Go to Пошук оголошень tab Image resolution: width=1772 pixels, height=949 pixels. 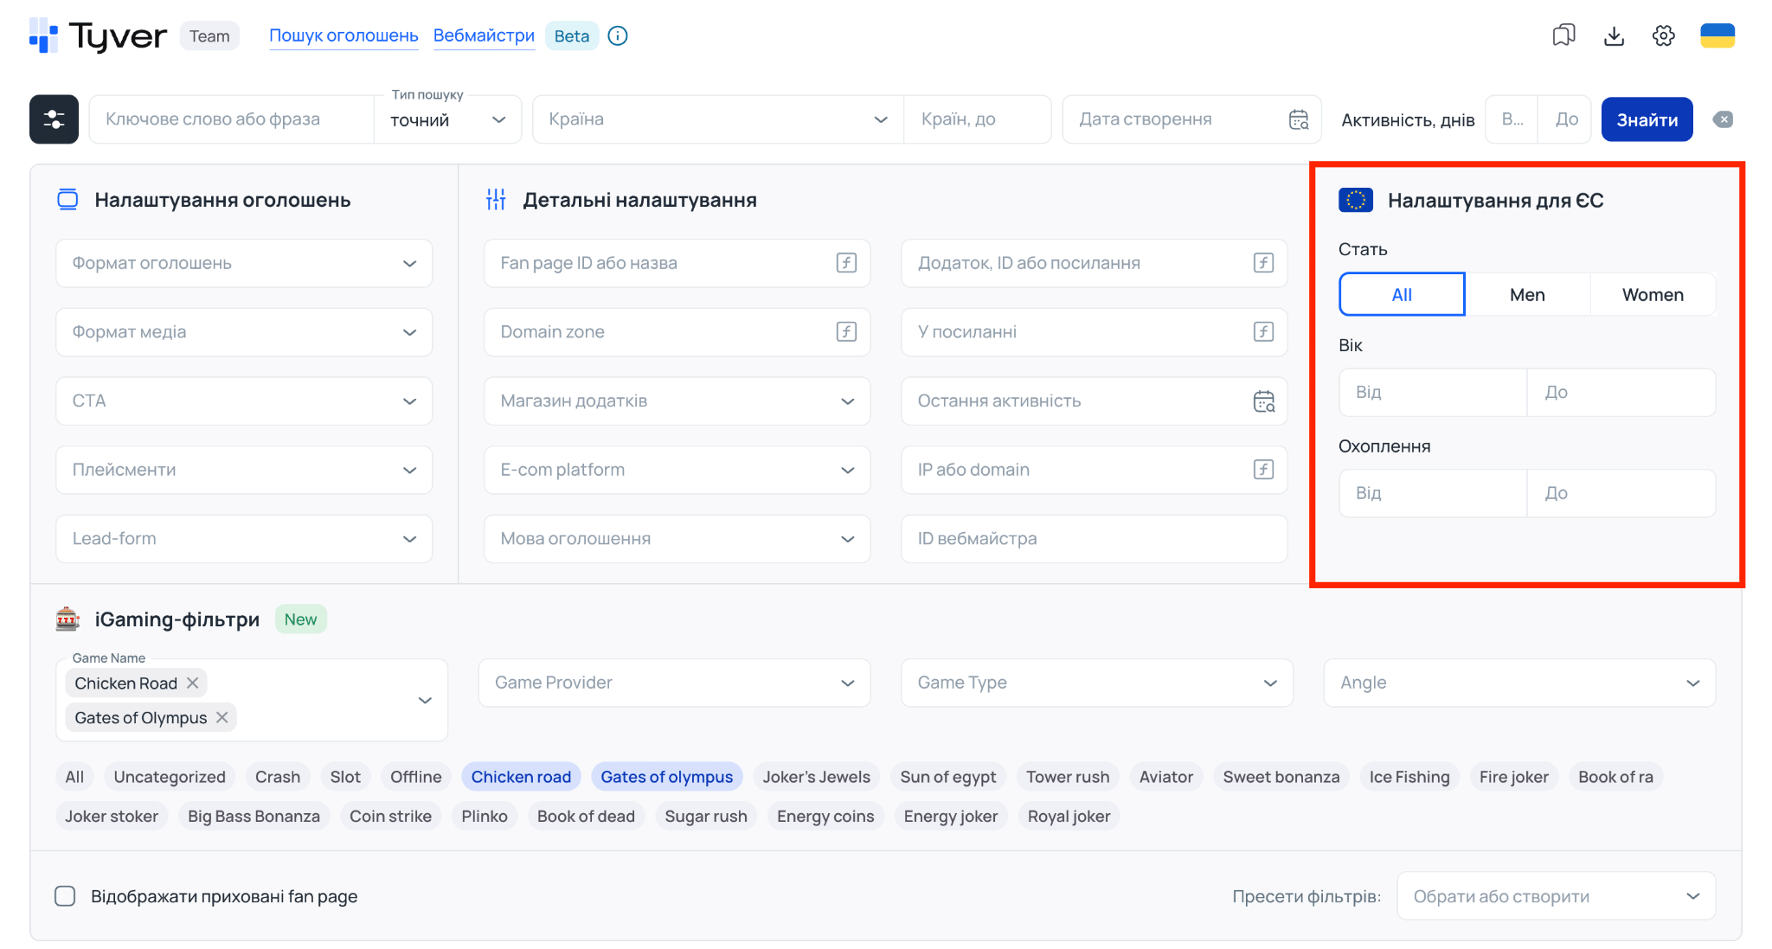pos(343,35)
